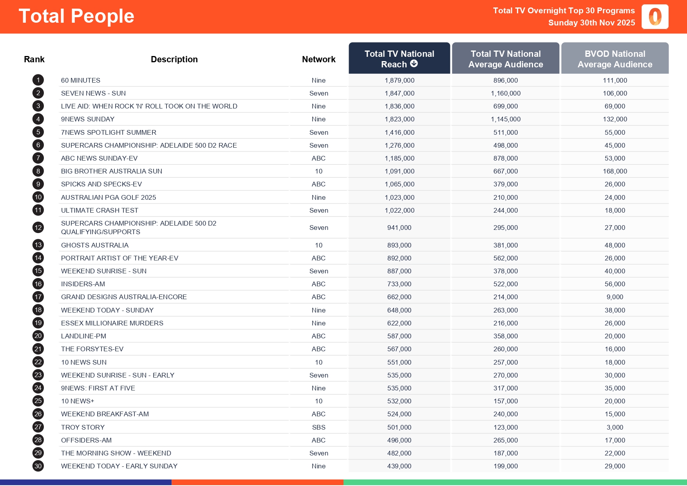Open the 60 MINUTES program row
The image size is (687, 486).
click(x=81, y=80)
